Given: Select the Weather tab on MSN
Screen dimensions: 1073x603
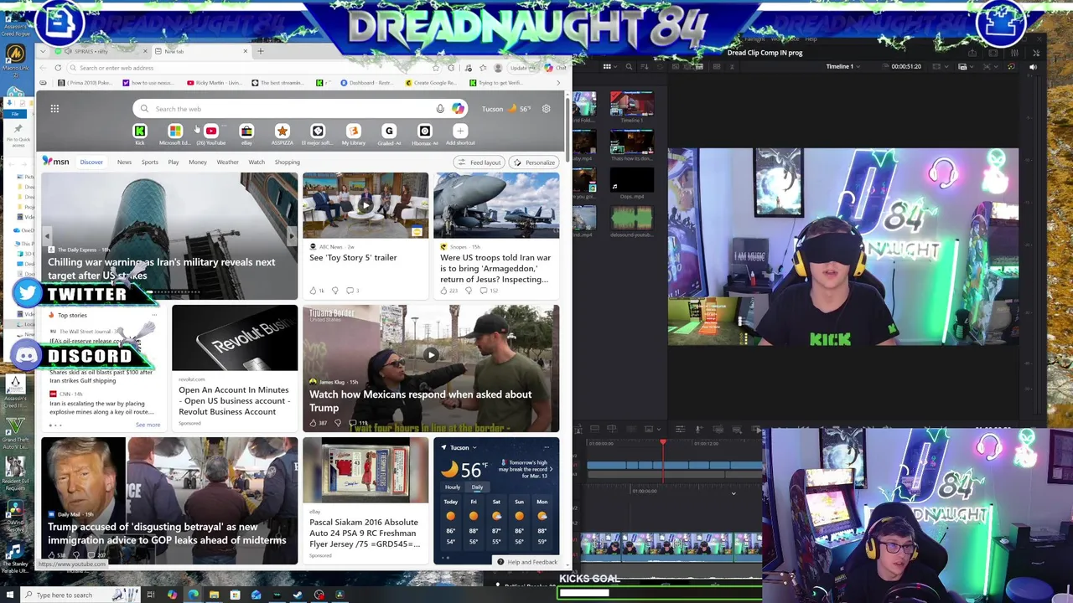Looking at the screenshot, I should point(227,162).
